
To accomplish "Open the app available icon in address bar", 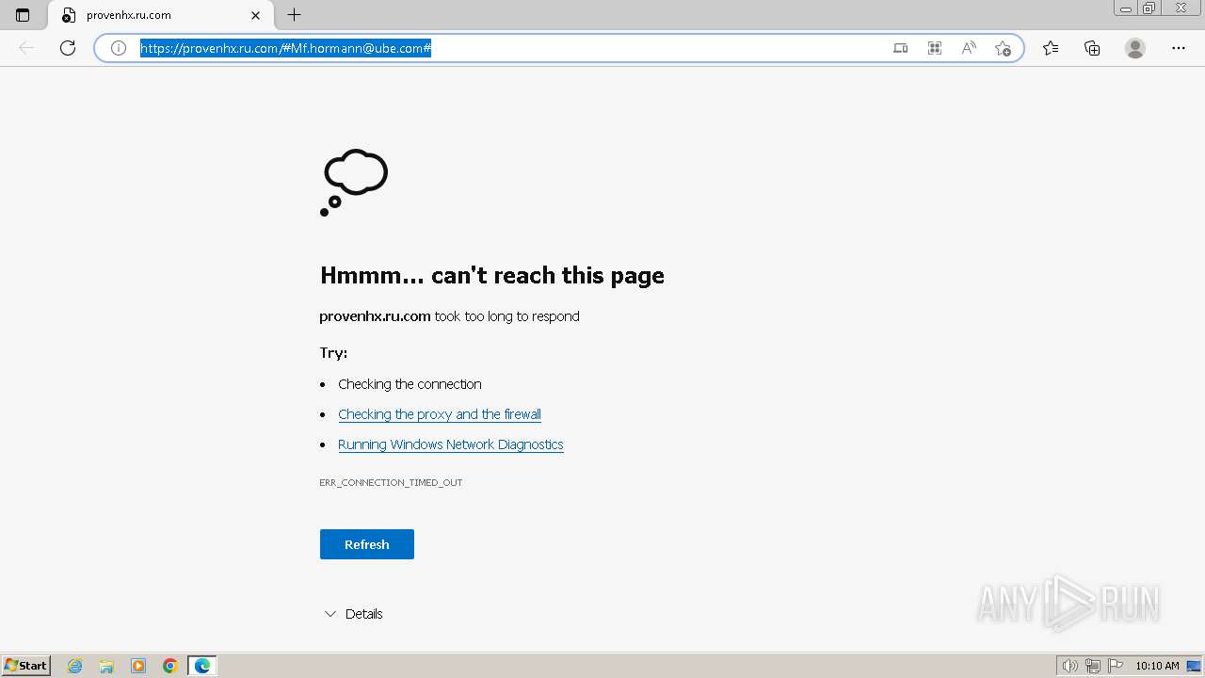I will tap(901, 48).
